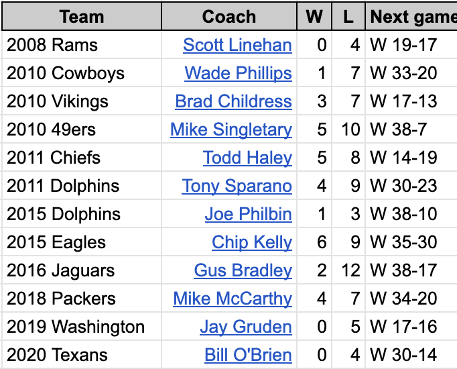457x369 pixels.
Task: Select the 2008 Rams team cell
Action: 82,45
